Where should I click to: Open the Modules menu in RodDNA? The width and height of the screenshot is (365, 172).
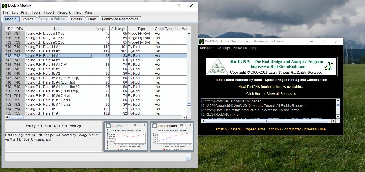click(x=206, y=48)
